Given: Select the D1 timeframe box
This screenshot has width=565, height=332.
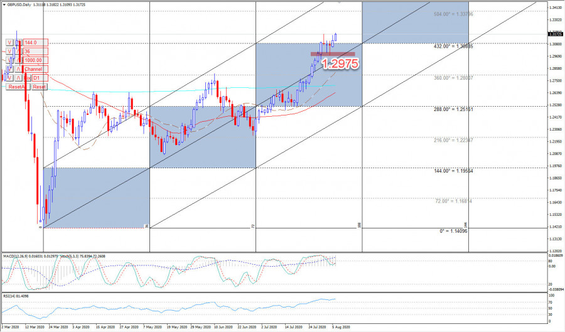Looking at the screenshot, I should (40, 78).
